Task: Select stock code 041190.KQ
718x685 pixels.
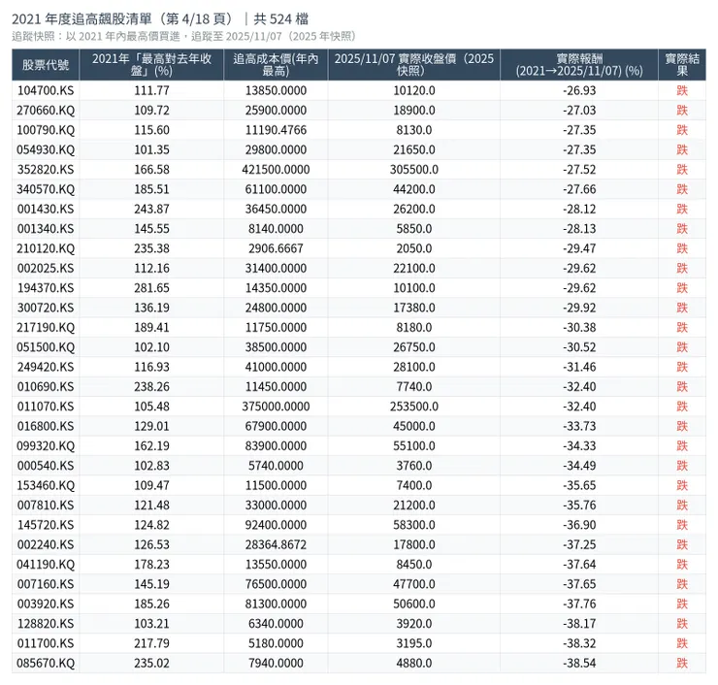Action: coord(46,564)
